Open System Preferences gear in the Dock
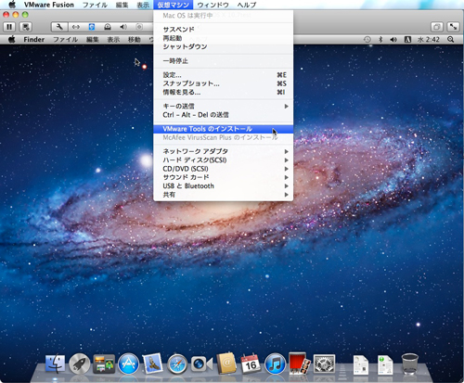Image resolution: width=464 pixels, height=383 pixels. click(324, 364)
